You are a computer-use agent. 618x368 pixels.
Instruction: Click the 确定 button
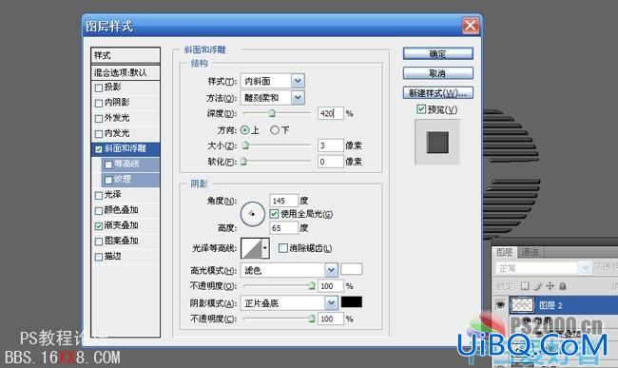(x=438, y=53)
